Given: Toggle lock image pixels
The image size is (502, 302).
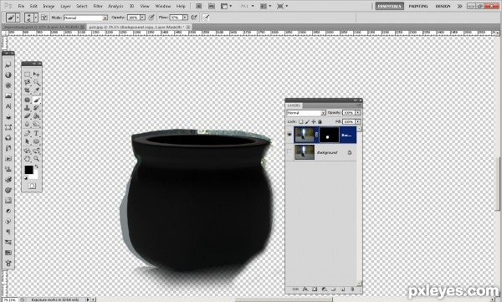Looking at the screenshot, I should pos(307,121).
